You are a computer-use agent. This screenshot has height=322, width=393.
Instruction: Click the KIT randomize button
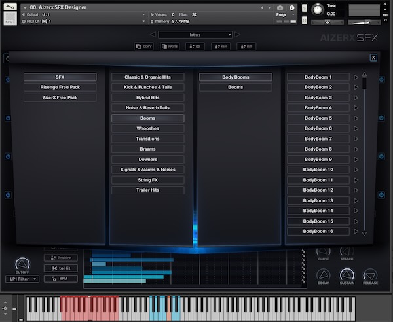[246, 46]
